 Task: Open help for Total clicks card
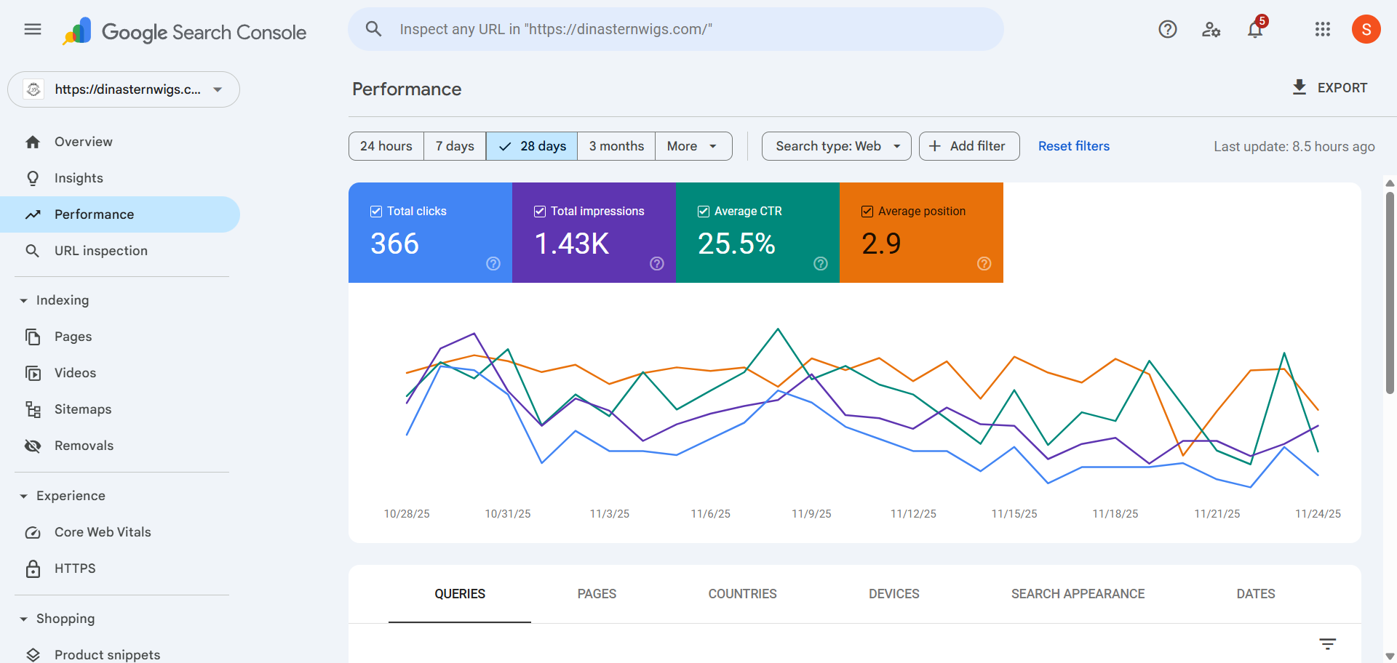[x=493, y=263]
